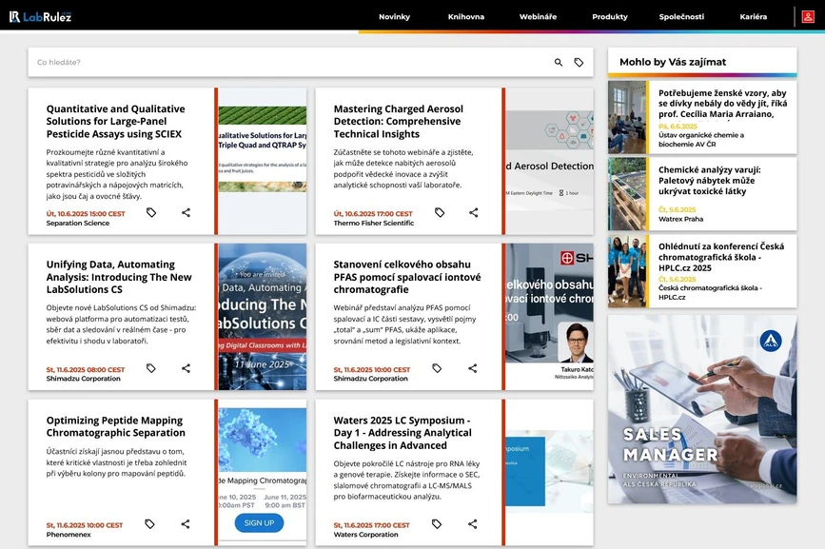This screenshot has height=549, width=825.
Task: Share the Waters 2025 LC Symposium webinar
Action: [473, 523]
